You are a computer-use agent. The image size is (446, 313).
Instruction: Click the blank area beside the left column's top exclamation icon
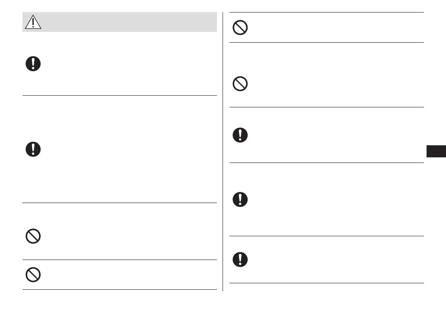pyautogui.click(x=130, y=64)
